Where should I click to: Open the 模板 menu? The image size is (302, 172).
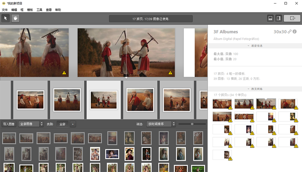(30, 10)
